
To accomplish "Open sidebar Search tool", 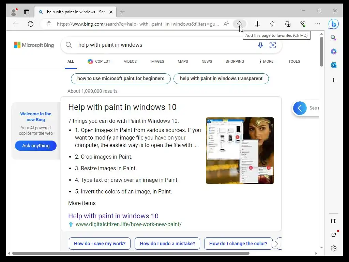I will coord(333,38).
